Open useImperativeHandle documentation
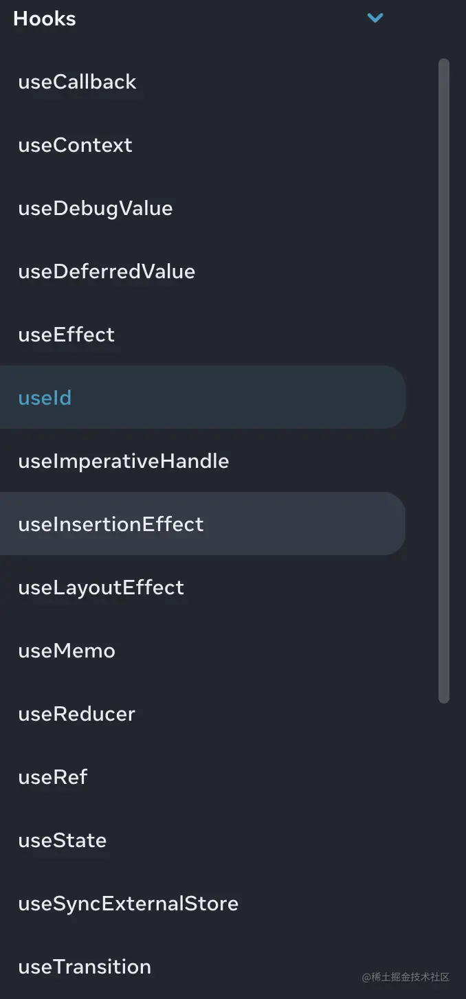466x999 pixels. (x=124, y=461)
